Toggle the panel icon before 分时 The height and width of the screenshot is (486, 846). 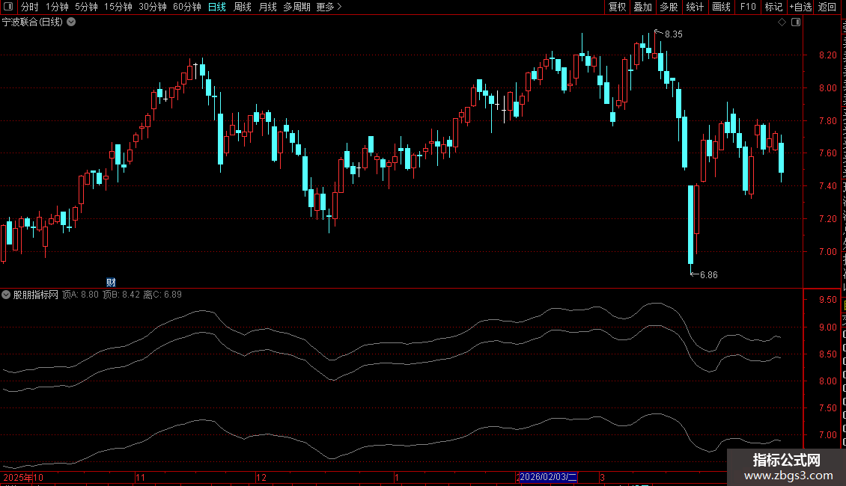8,7
